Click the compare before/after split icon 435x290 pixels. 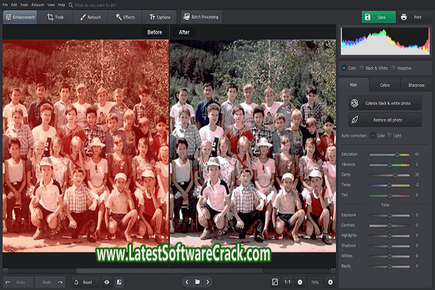point(119,282)
